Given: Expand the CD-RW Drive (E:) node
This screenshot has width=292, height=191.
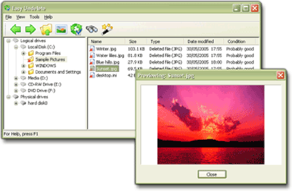Looking at the screenshot, I should tap(16, 85).
